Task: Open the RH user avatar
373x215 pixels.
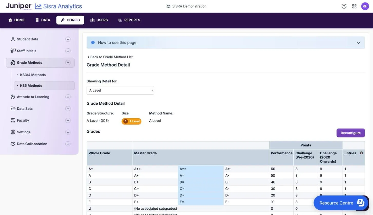Action: (365, 6)
